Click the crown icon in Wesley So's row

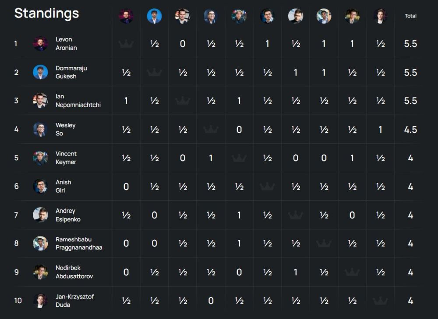211,129
